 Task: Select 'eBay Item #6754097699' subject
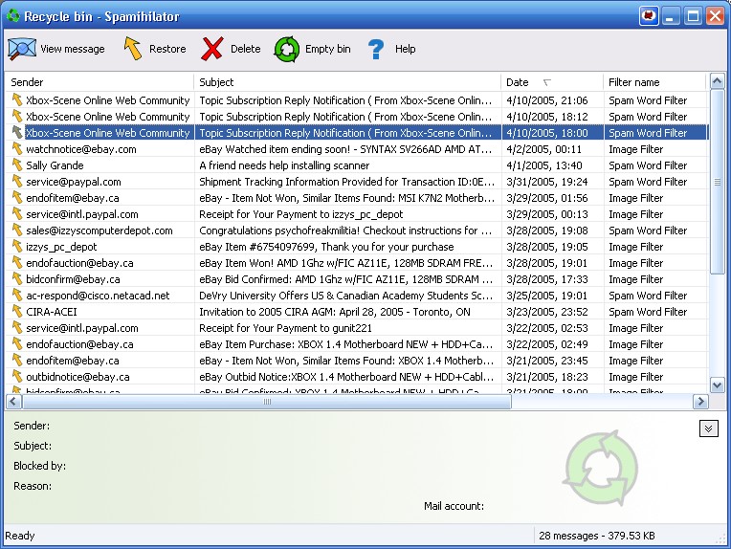[x=326, y=247]
